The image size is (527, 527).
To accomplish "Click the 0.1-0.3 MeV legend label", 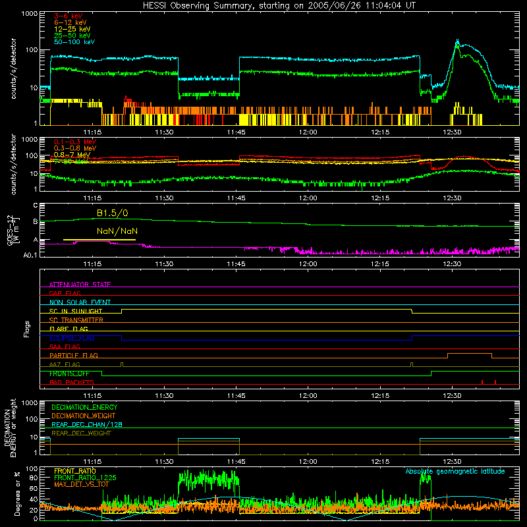I will click(x=75, y=142).
